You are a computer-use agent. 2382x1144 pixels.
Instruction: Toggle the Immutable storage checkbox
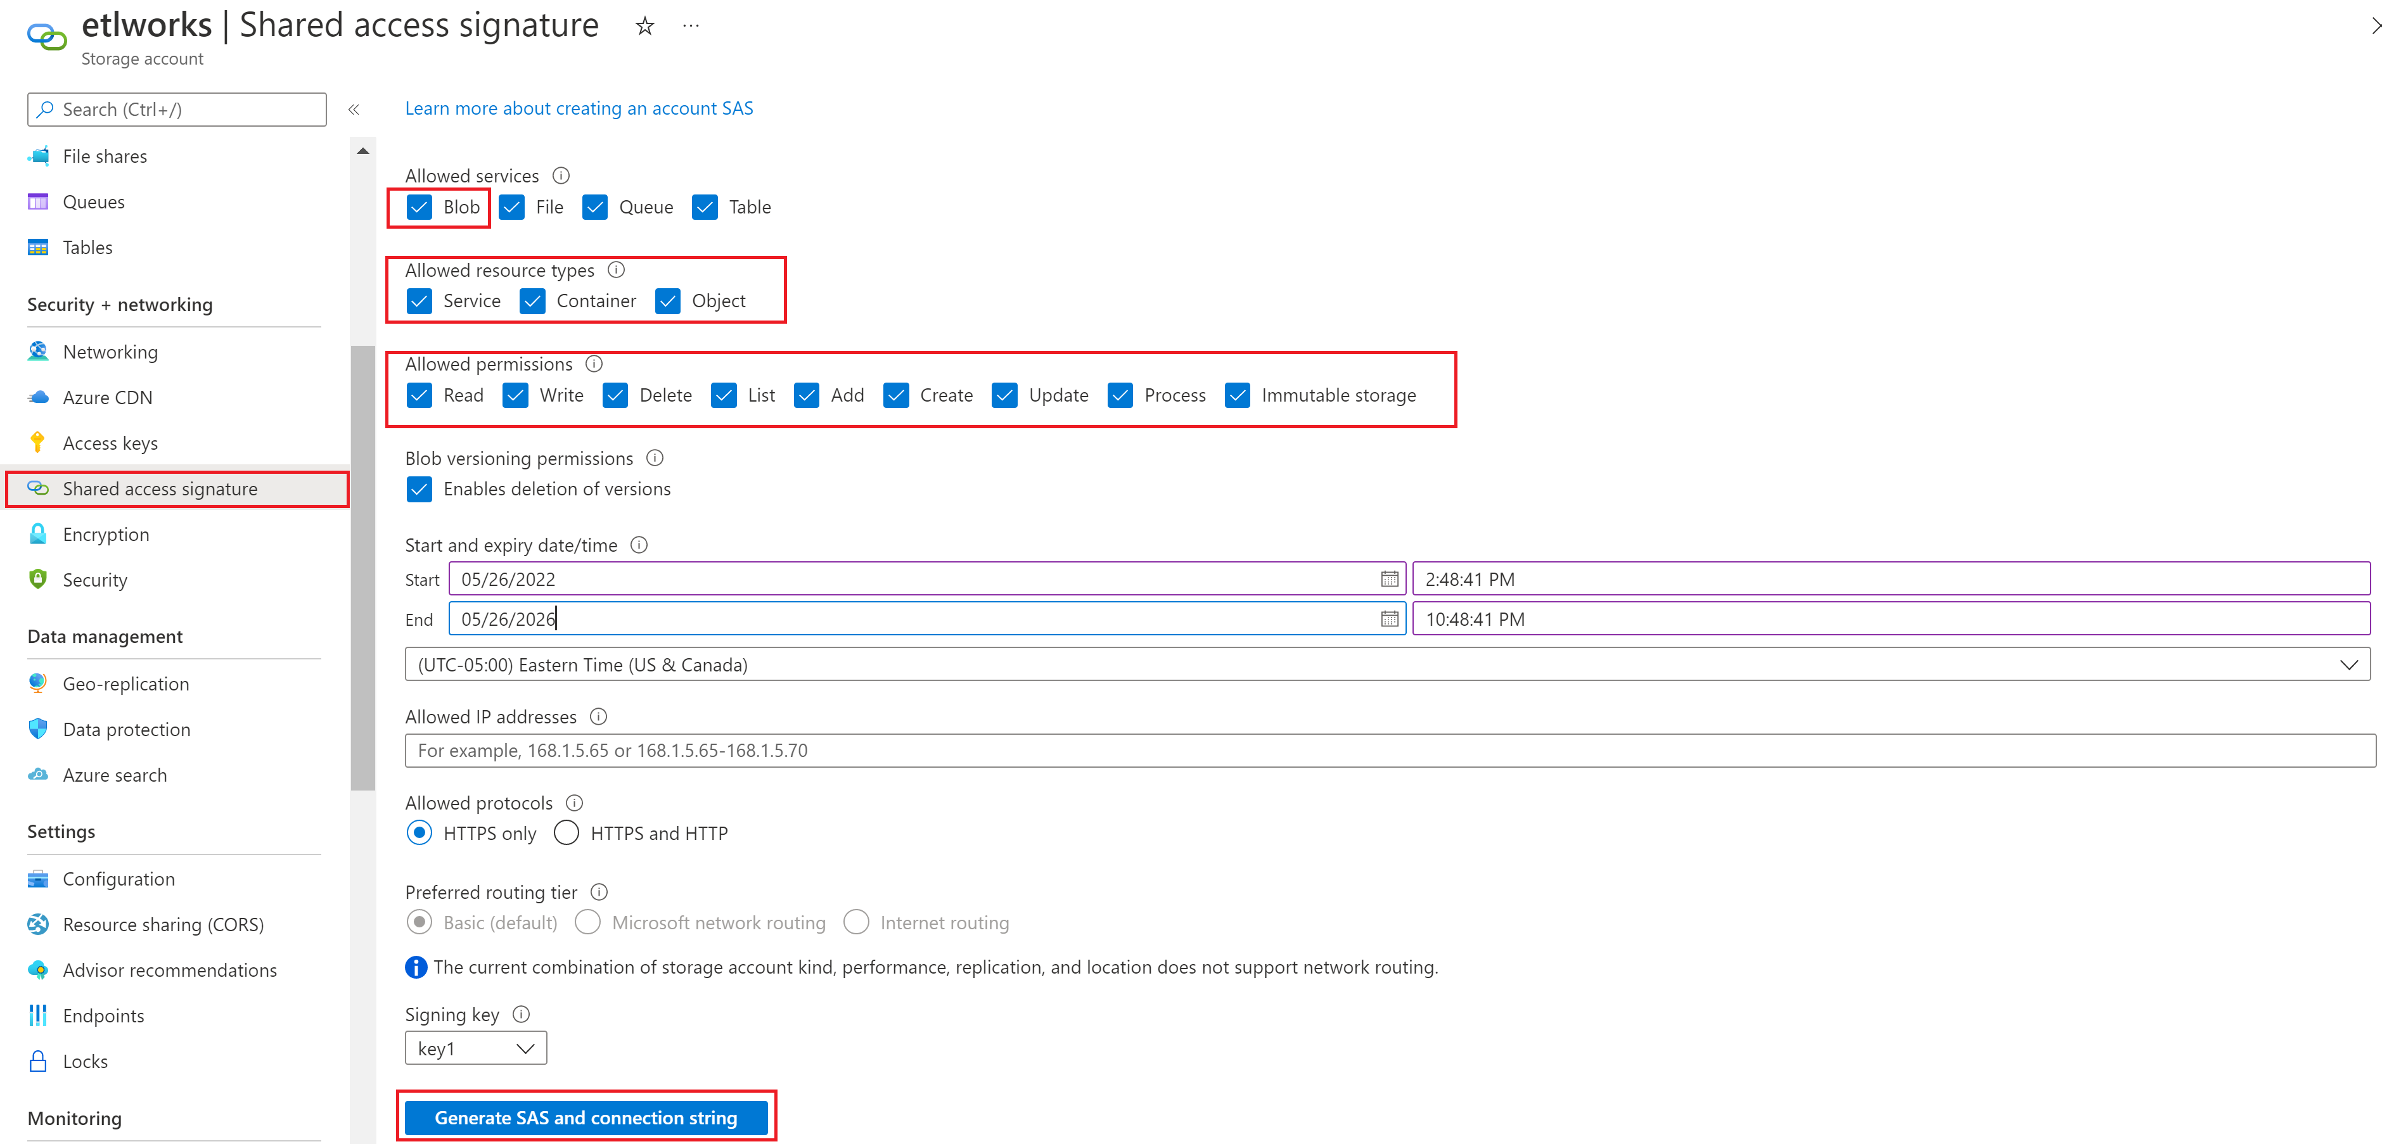click(x=1238, y=395)
